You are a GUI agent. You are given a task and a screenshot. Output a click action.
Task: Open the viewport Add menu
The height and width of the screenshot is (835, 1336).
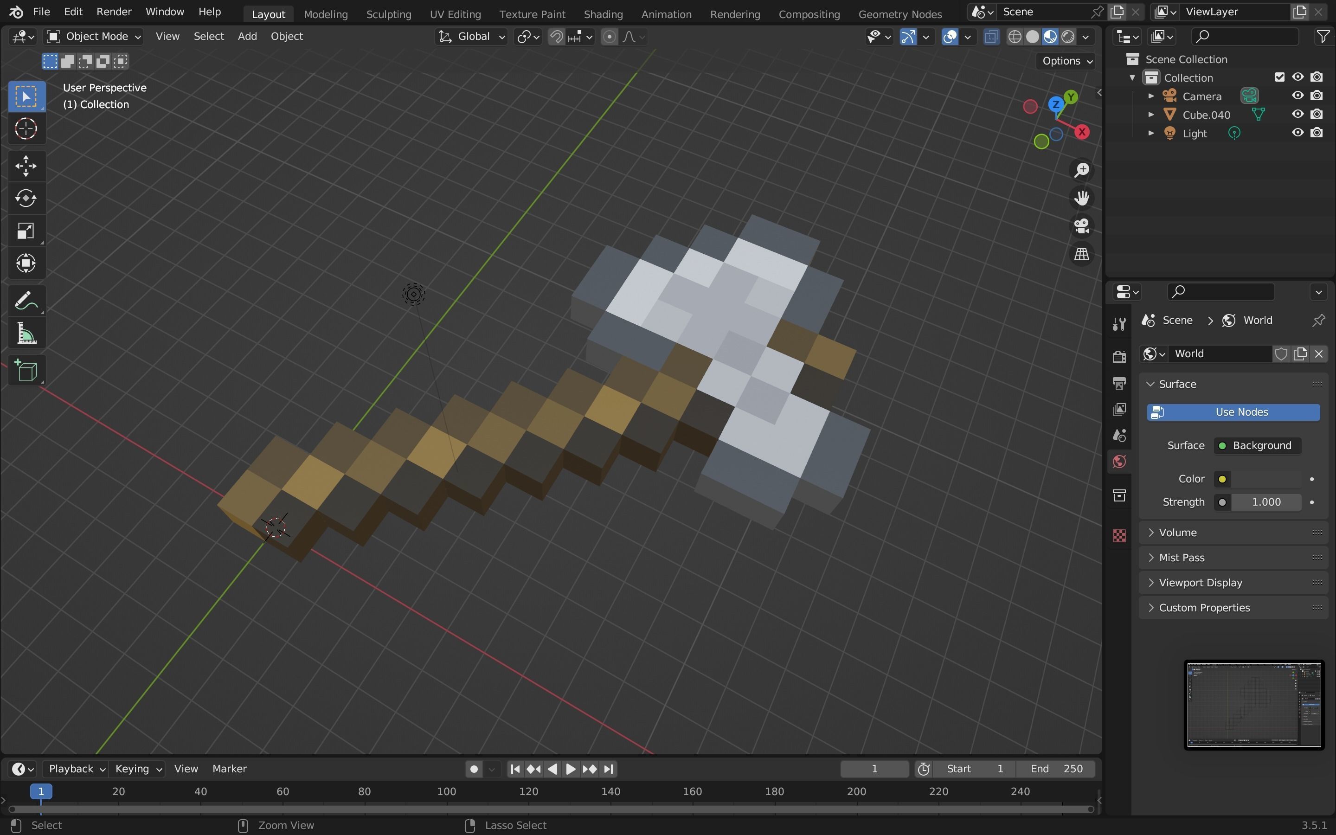click(247, 37)
